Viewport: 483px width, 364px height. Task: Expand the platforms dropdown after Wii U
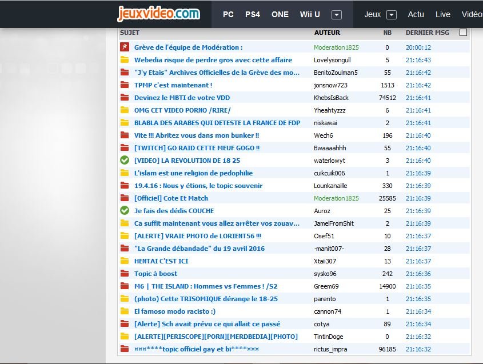click(x=337, y=14)
